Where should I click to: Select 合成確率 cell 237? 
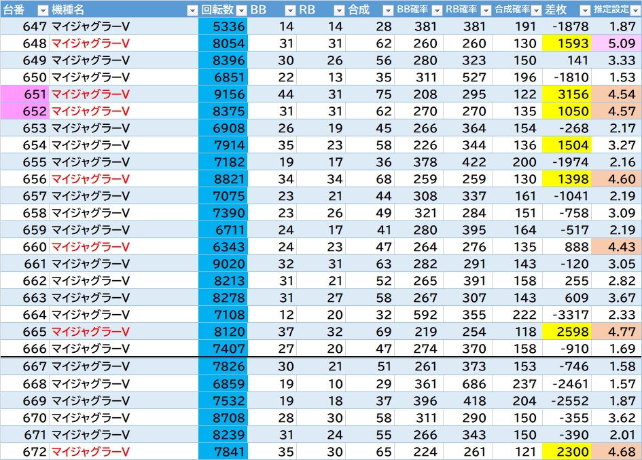[518, 383]
